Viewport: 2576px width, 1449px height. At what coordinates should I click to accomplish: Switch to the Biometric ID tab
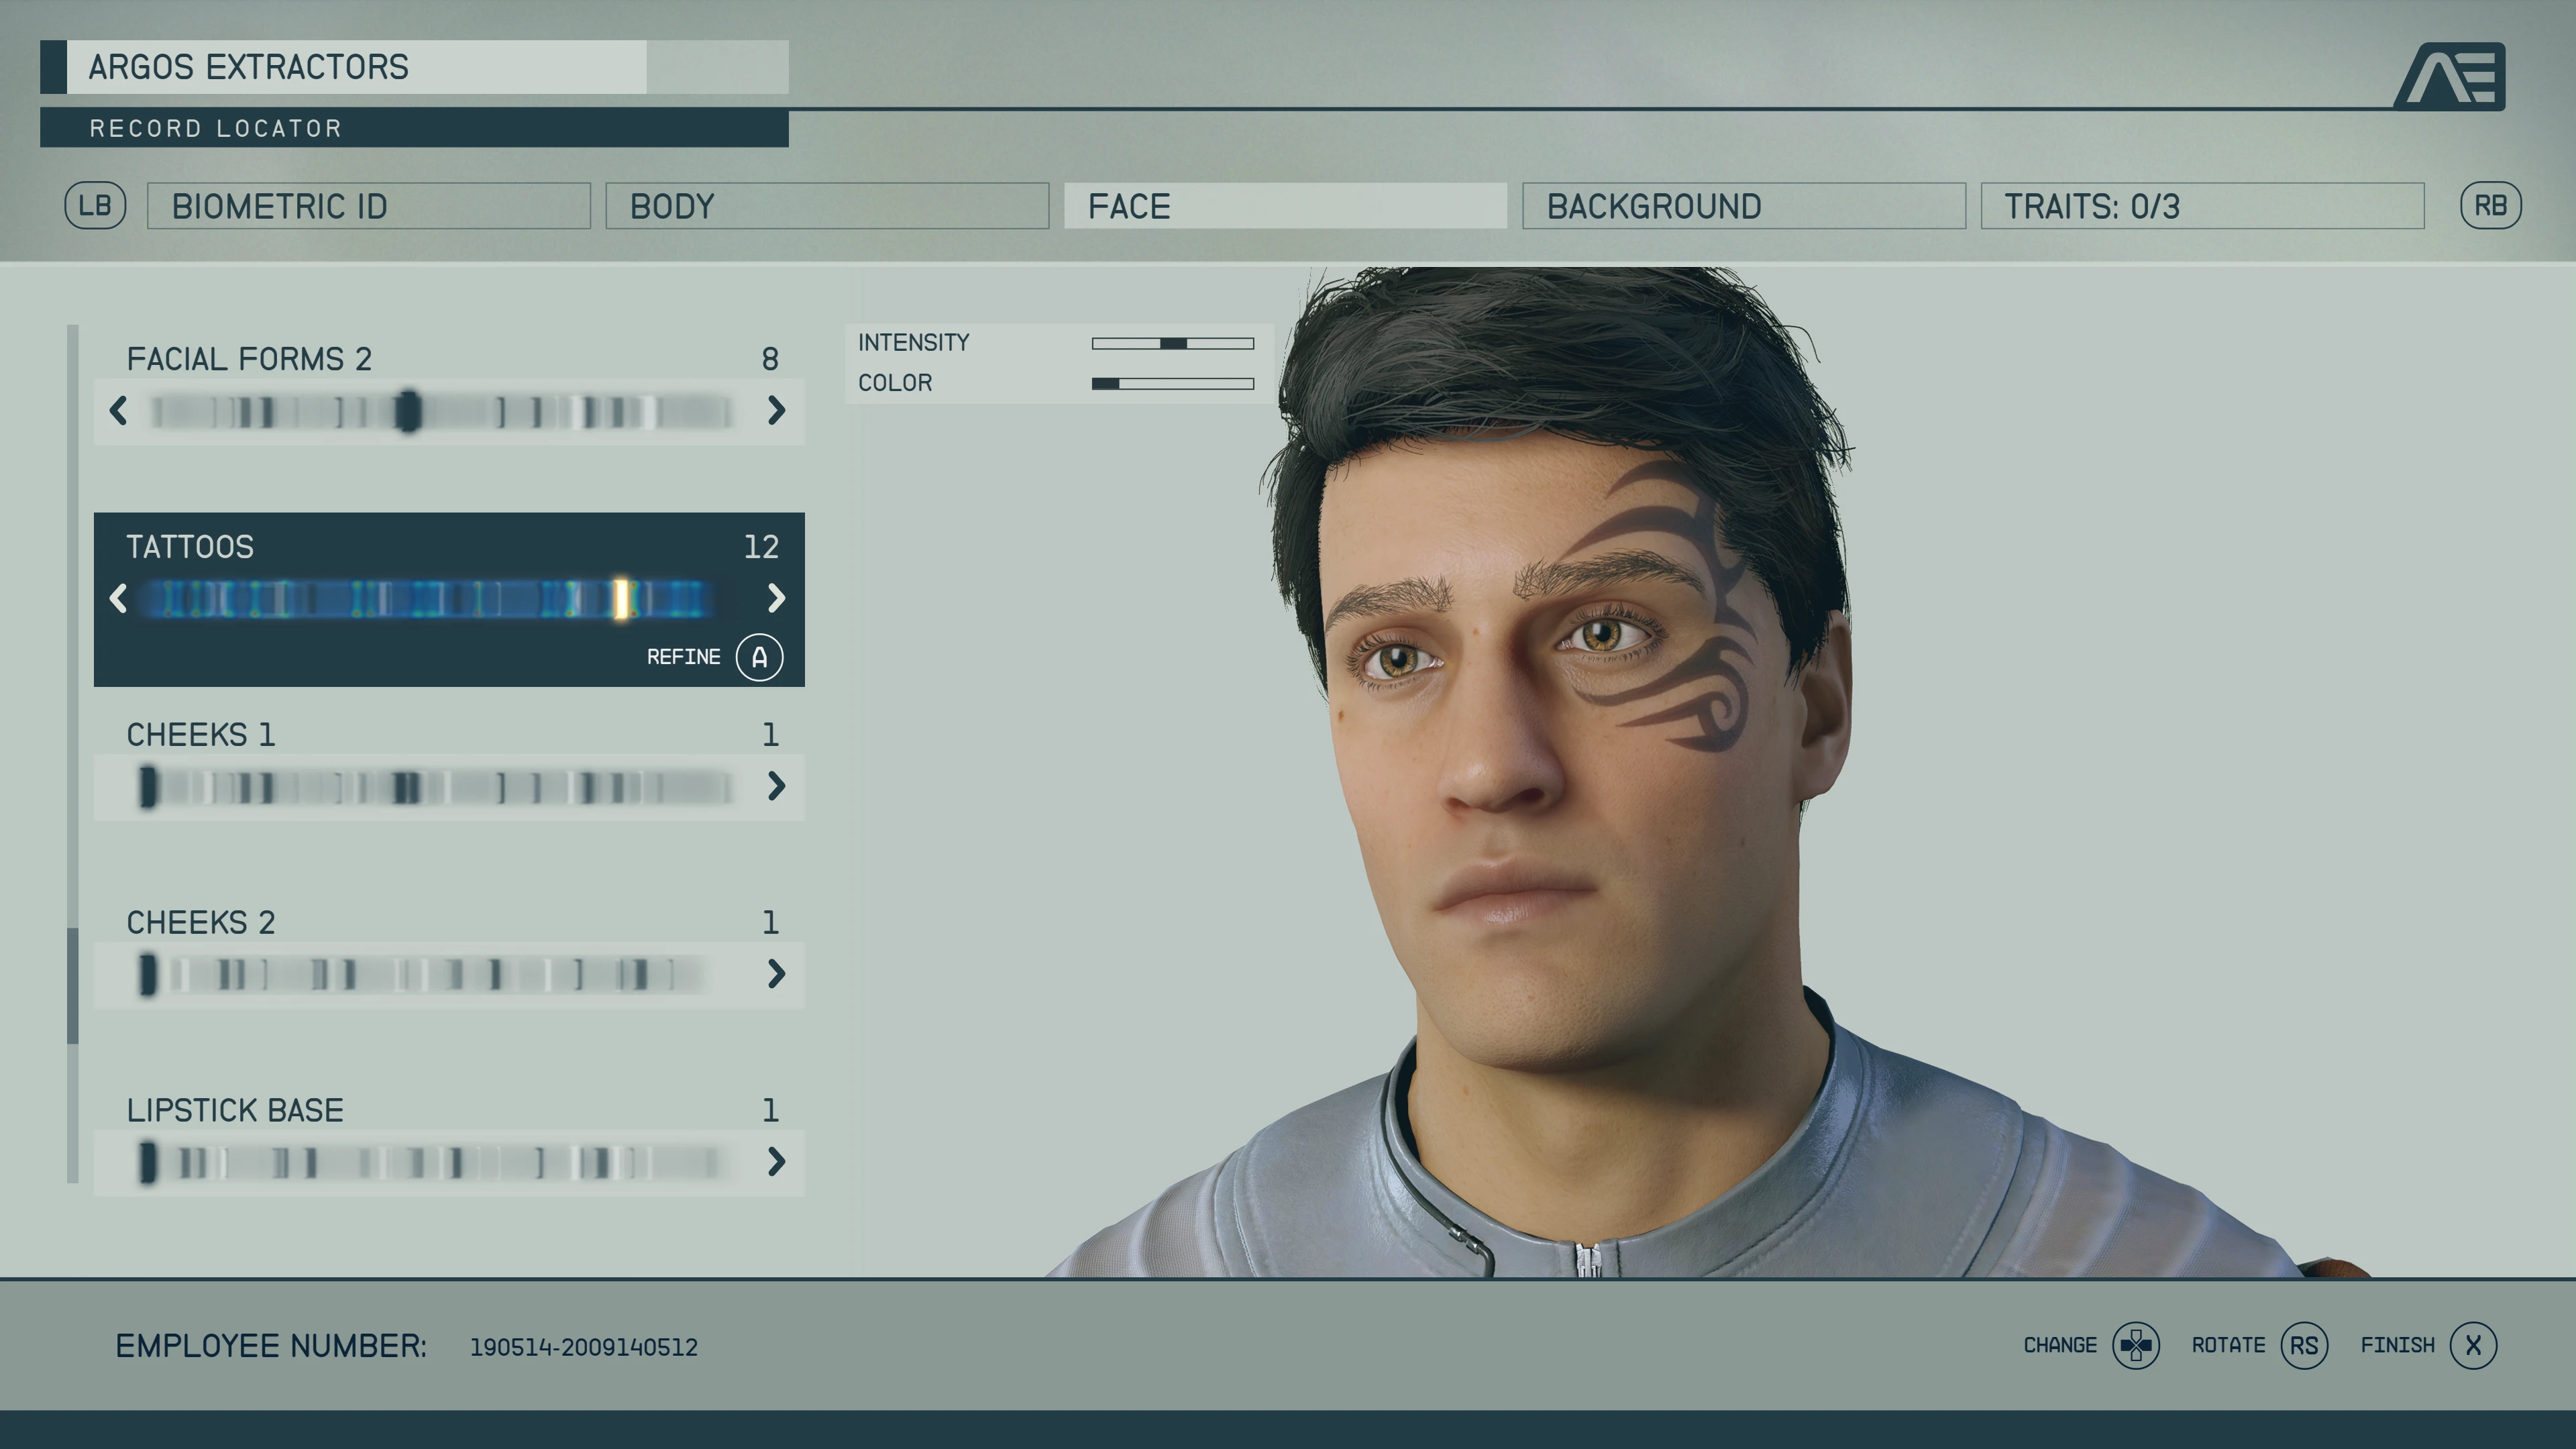pos(368,206)
